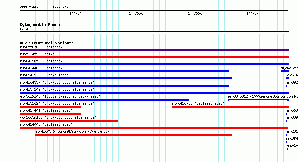Click the thin blue esv3345312 glyph
Viewport: 298px width, 162px height.
pyautogui.click(x=258, y=100)
